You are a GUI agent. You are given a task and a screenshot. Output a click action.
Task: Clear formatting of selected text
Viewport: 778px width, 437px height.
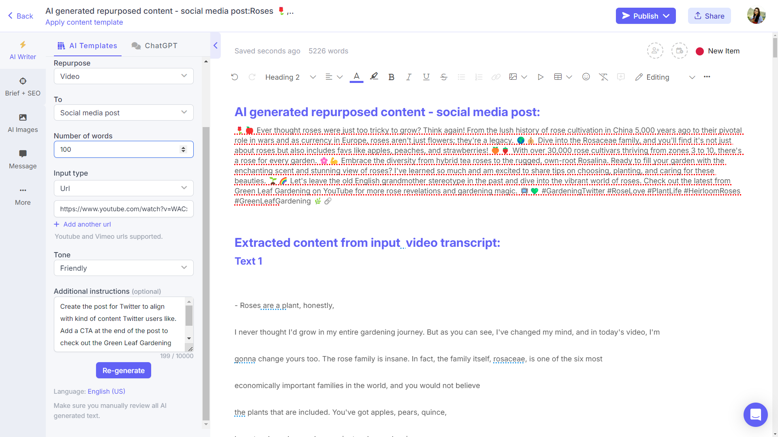click(x=603, y=76)
